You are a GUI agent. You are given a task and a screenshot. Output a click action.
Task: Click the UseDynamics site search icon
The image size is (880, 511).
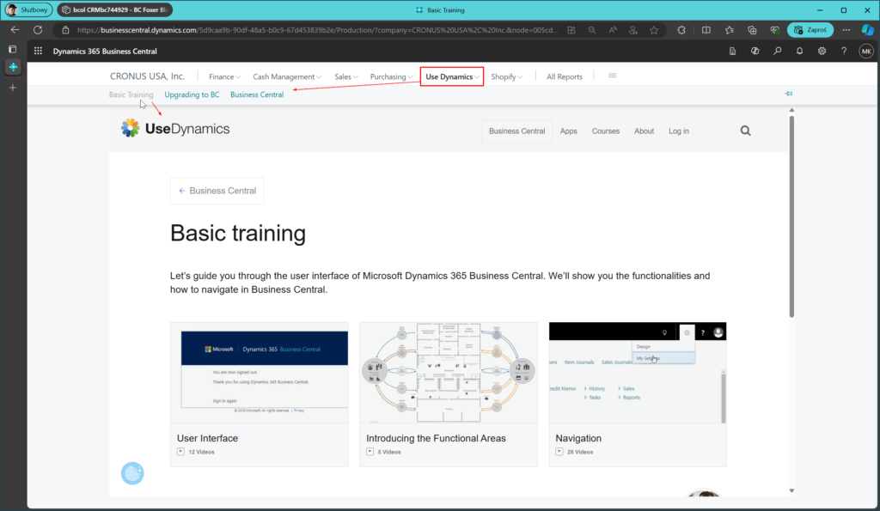[x=745, y=131]
